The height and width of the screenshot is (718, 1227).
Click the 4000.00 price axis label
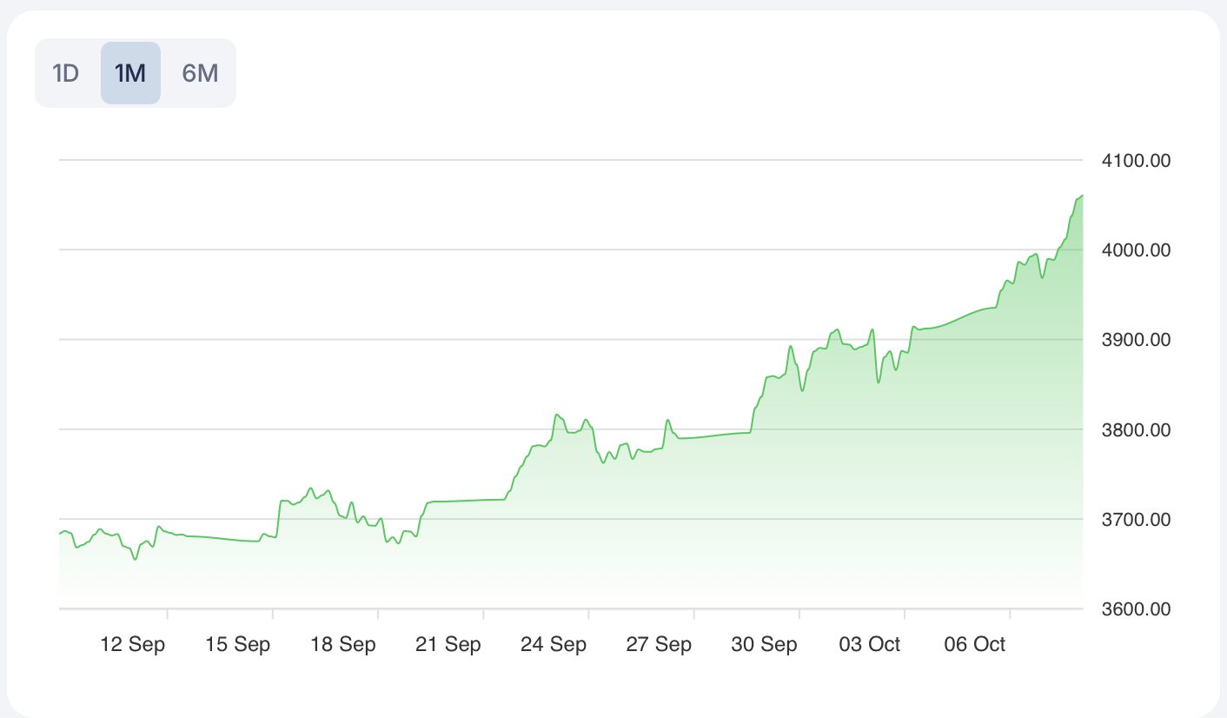click(x=1136, y=250)
